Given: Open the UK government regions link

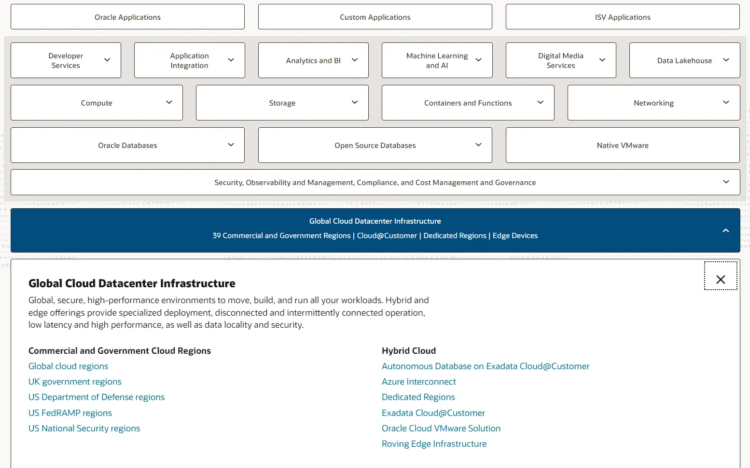Looking at the screenshot, I should 75,382.
